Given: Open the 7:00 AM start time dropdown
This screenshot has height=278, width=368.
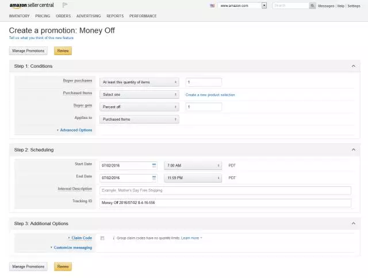Looking at the screenshot, I should [x=193, y=165].
